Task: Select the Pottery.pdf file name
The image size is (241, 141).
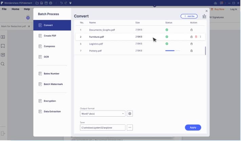Action: [x=96, y=51]
